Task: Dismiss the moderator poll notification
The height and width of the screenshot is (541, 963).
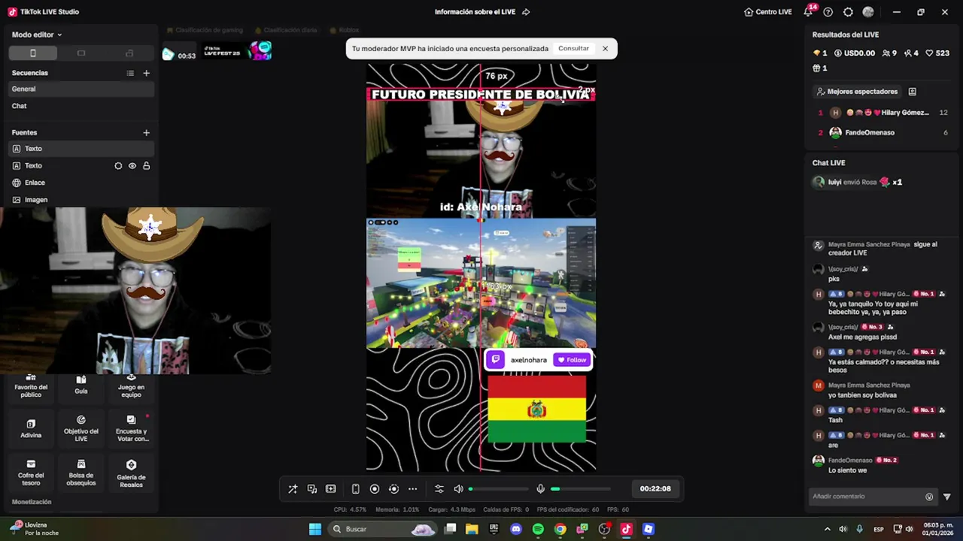Action: tap(605, 48)
